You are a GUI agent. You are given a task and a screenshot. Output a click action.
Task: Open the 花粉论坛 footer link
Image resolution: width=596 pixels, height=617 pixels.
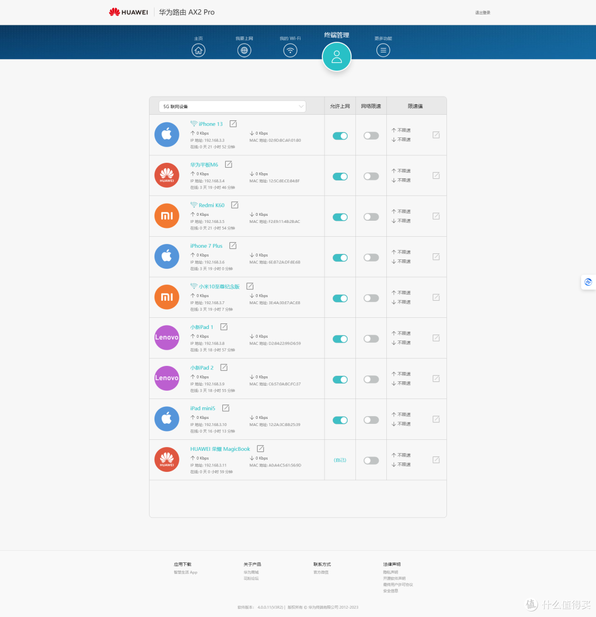pyautogui.click(x=251, y=578)
